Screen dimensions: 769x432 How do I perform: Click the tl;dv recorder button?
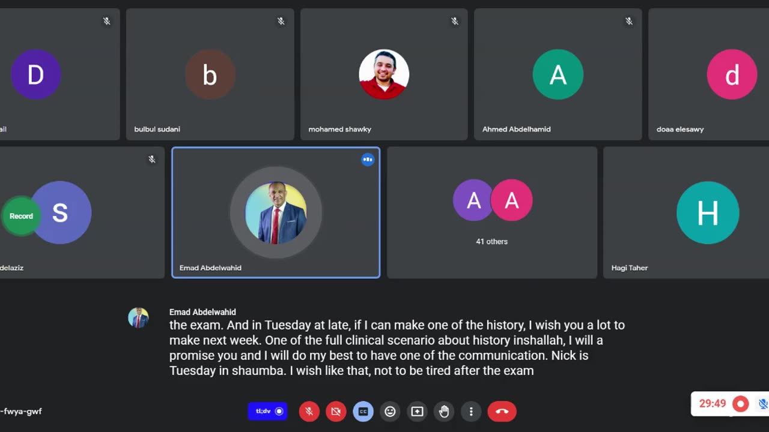(268, 411)
